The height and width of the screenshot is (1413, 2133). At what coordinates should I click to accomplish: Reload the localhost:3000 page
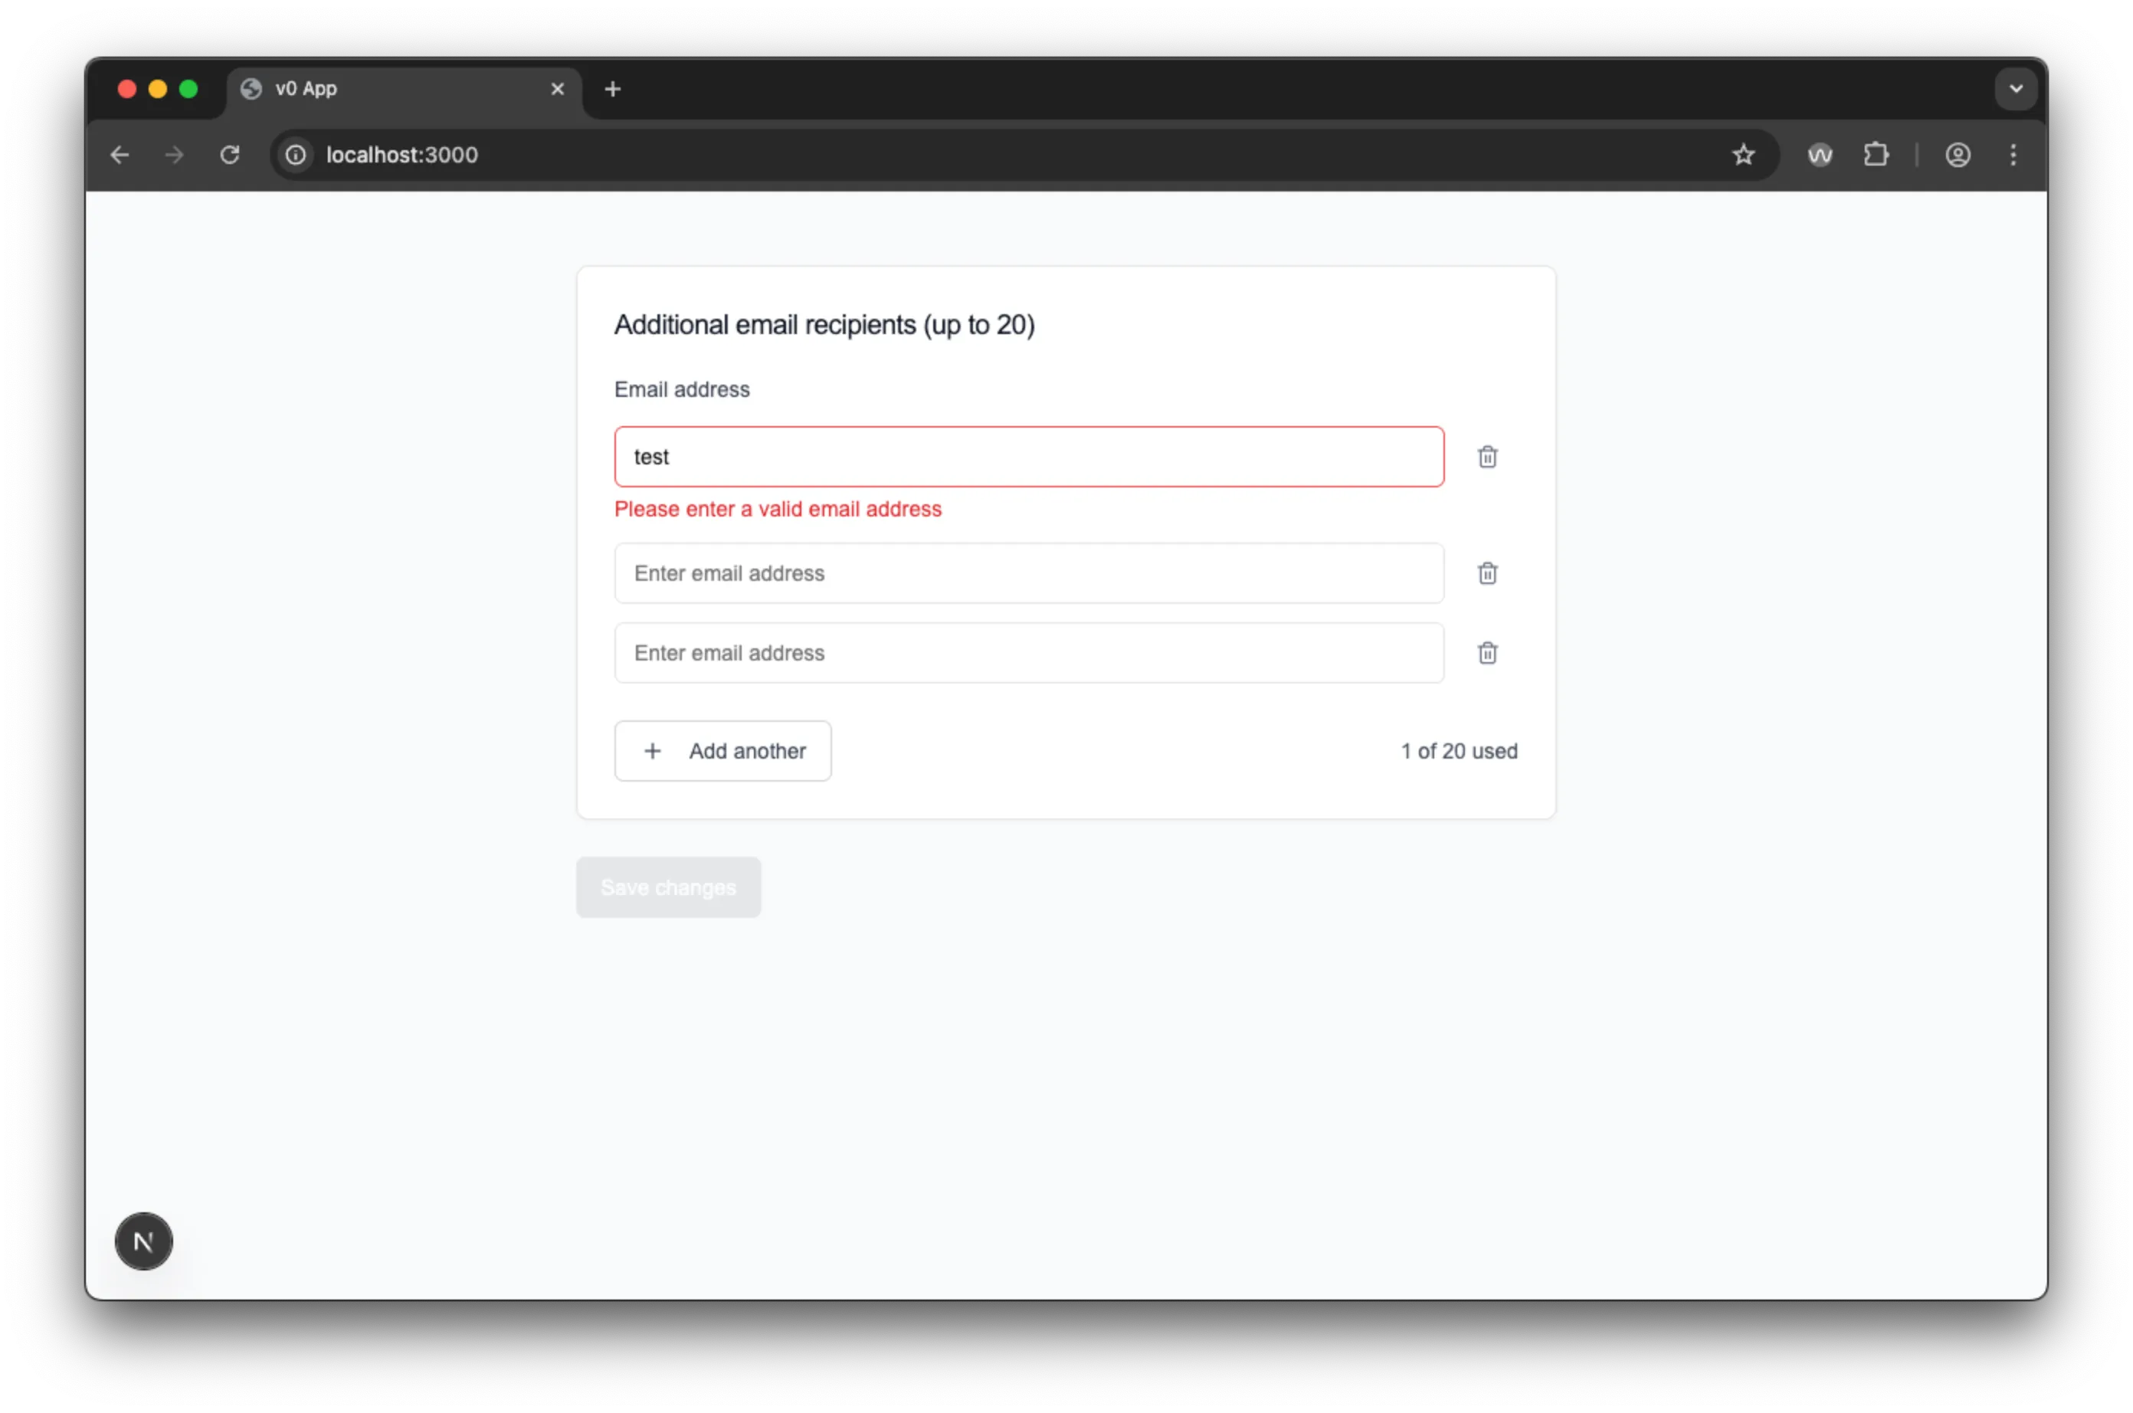[230, 154]
